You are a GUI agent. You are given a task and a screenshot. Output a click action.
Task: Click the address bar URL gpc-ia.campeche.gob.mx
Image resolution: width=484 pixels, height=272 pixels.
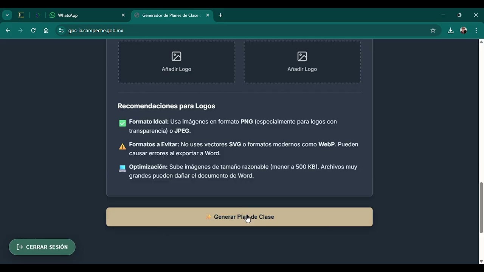click(x=96, y=30)
